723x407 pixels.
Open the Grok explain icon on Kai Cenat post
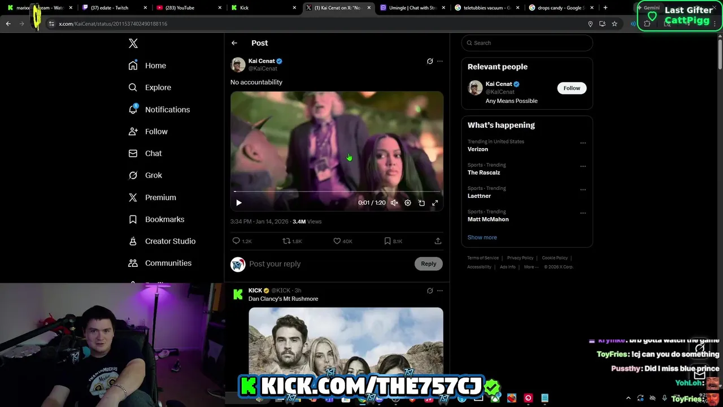[x=430, y=61]
